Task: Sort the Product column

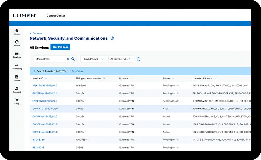Action: tap(130, 78)
